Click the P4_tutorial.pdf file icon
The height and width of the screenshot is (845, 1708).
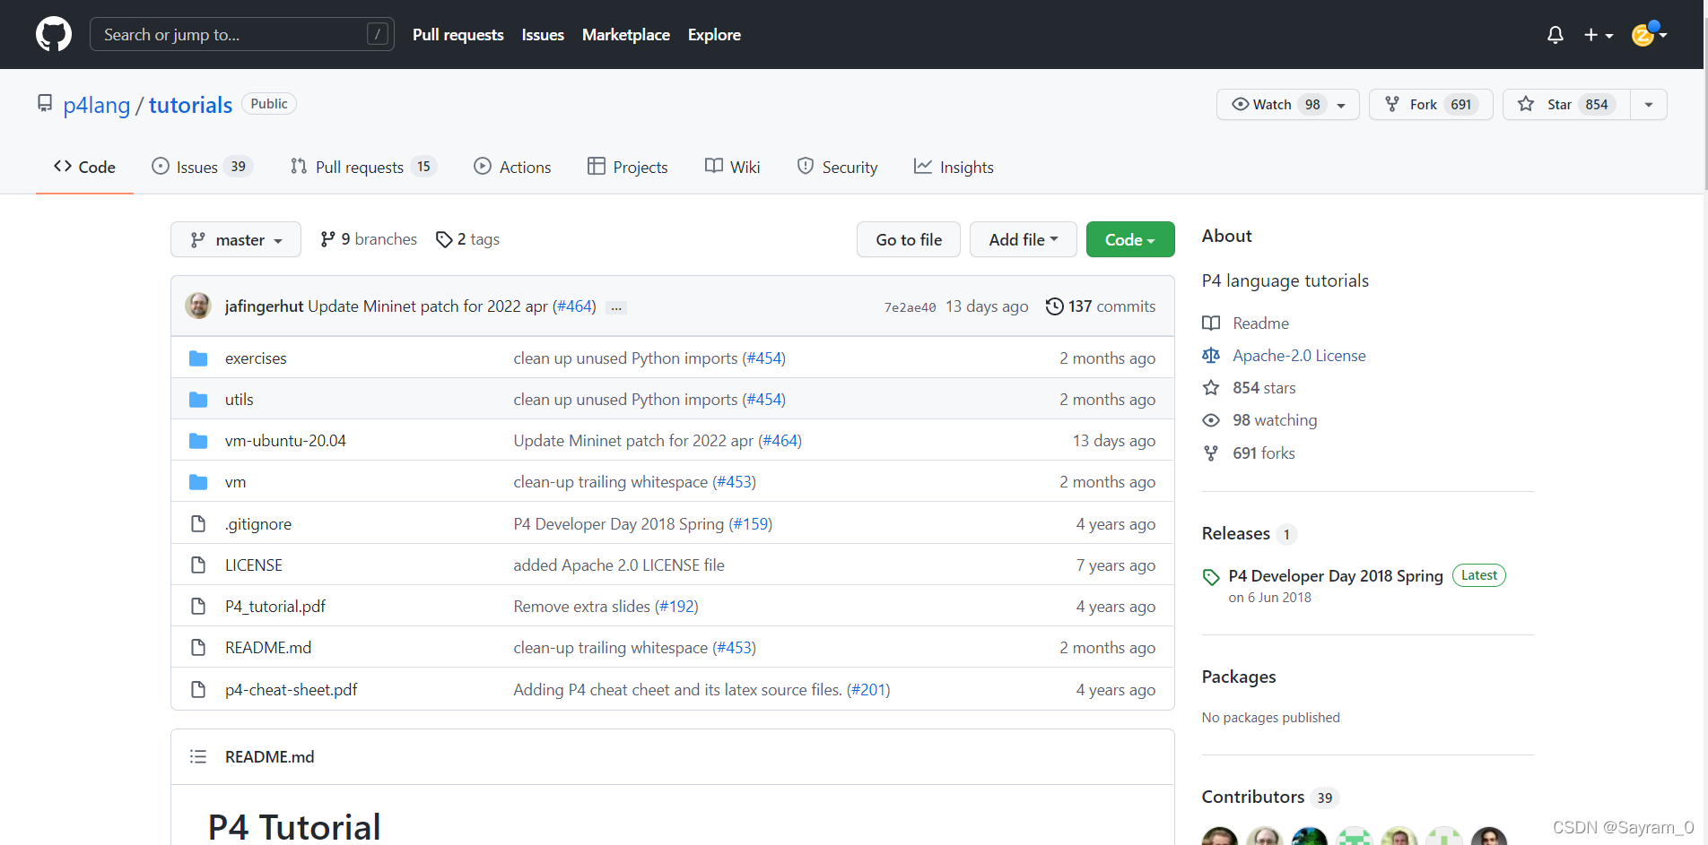[x=198, y=607]
